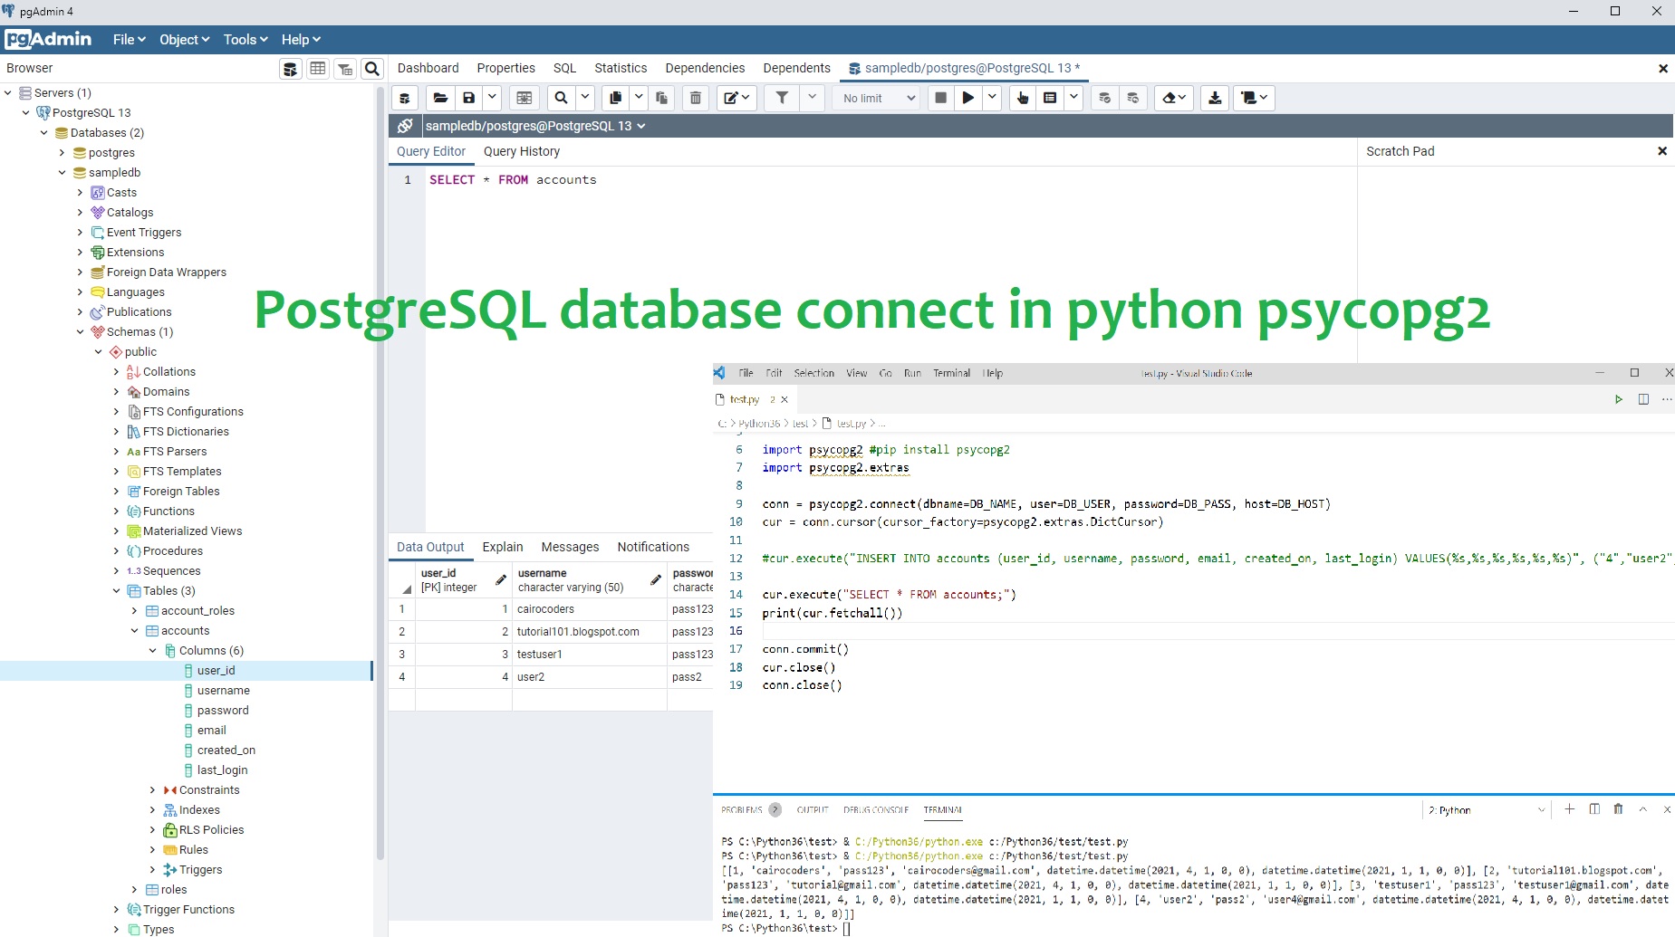This screenshot has height=937, width=1675.
Task: Expand the Constraints tree node
Action: click(152, 790)
